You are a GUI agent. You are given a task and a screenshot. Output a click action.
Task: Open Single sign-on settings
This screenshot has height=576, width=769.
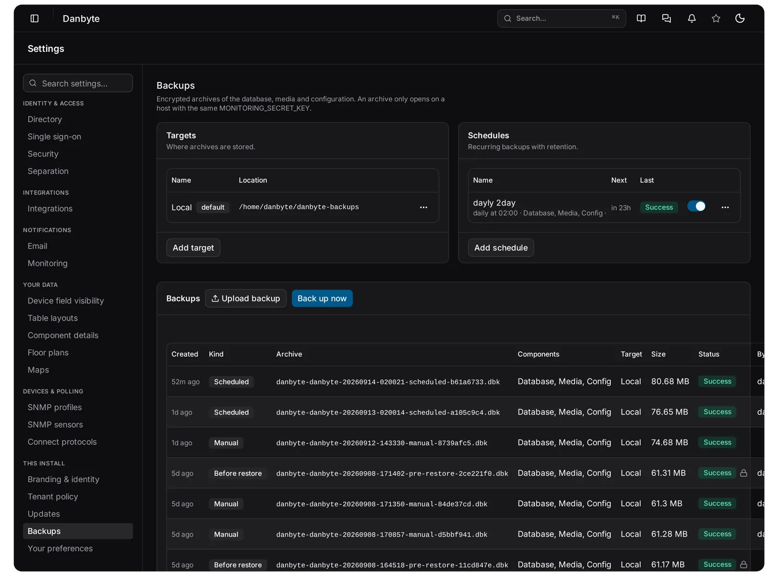(x=54, y=137)
